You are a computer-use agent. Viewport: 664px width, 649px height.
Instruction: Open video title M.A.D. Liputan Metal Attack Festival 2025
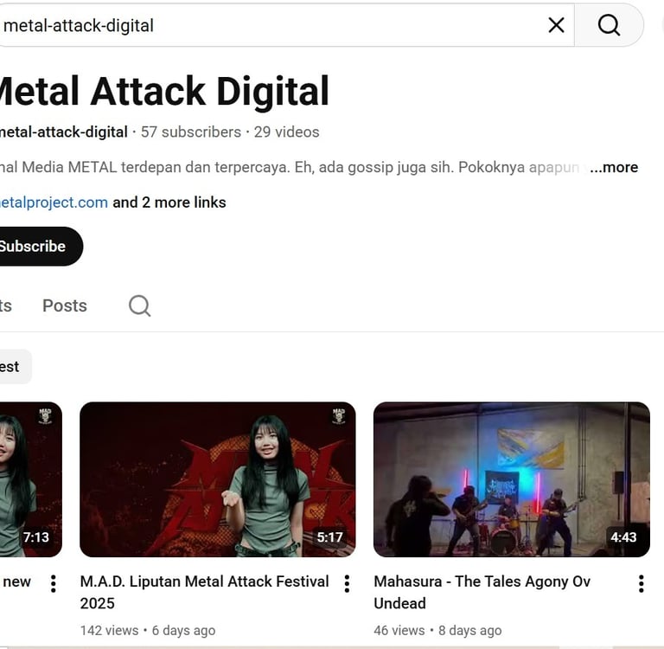point(205,592)
